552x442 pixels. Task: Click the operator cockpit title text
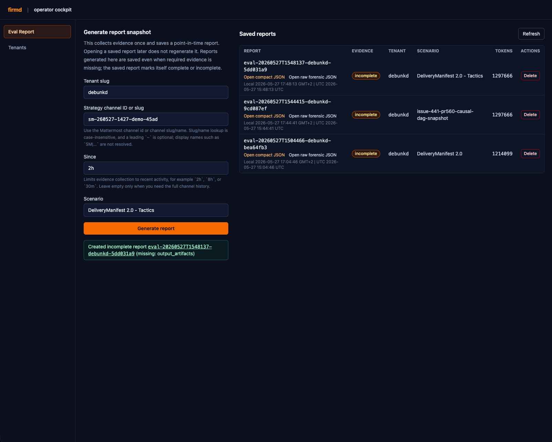coord(53,10)
